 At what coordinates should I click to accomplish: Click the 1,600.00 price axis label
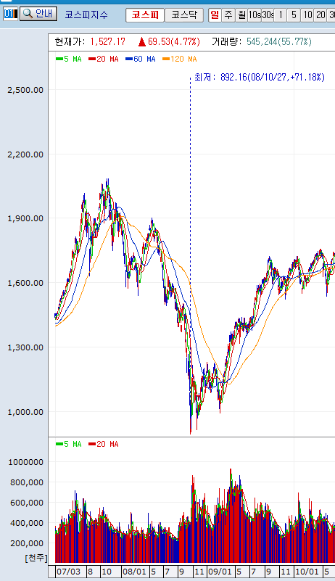coord(25,283)
